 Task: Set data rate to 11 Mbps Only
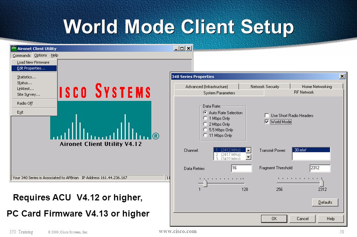click(x=205, y=135)
